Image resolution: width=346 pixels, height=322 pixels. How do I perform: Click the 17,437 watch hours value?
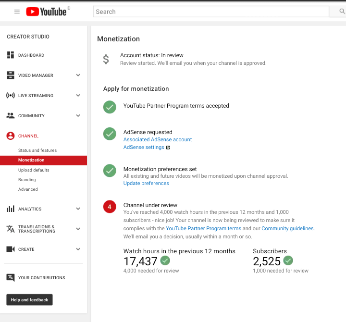140,261
